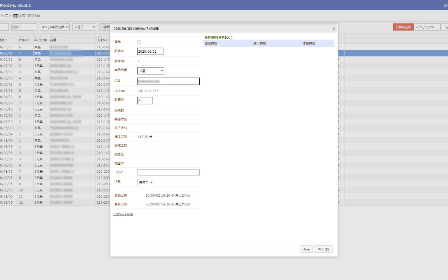Sort 計画No column descending
Viewport: 448px width, 280px height.
coord(24,36)
